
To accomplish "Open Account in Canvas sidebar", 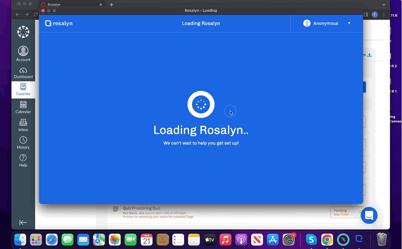I will (23, 54).
